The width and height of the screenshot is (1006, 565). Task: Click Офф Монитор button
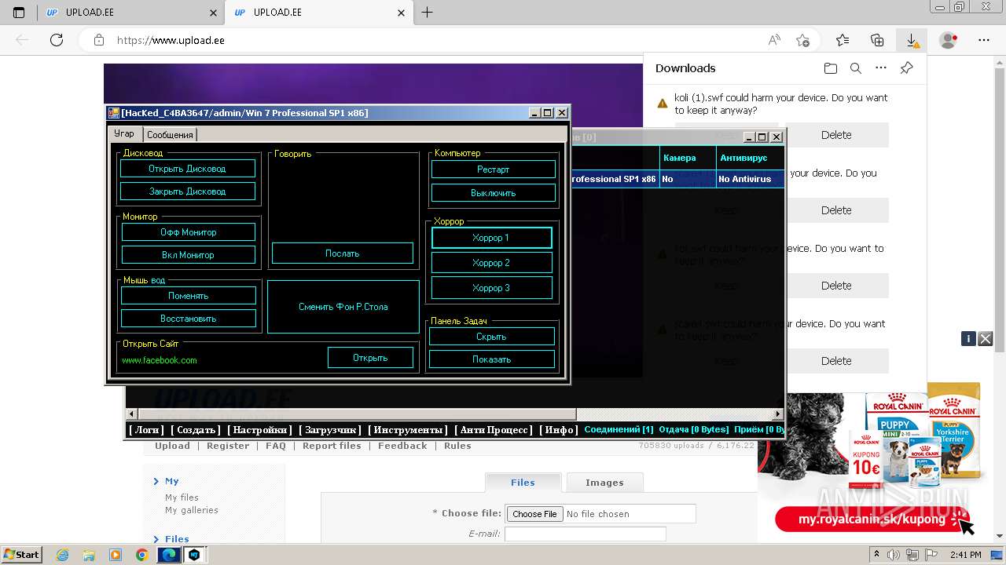pyautogui.click(x=188, y=232)
